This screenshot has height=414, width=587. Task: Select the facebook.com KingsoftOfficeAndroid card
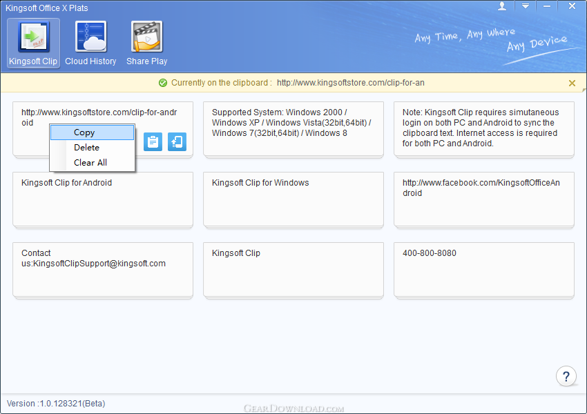(484, 199)
